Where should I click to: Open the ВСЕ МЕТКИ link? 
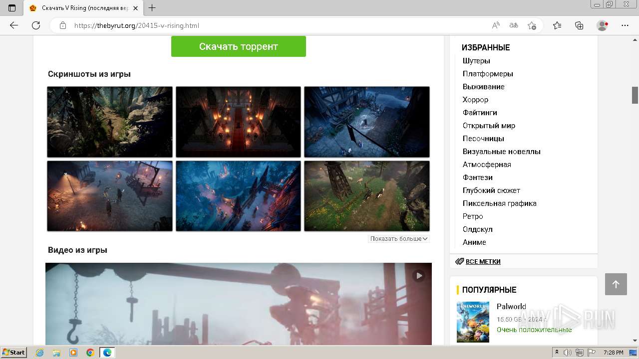coord(483,261)
